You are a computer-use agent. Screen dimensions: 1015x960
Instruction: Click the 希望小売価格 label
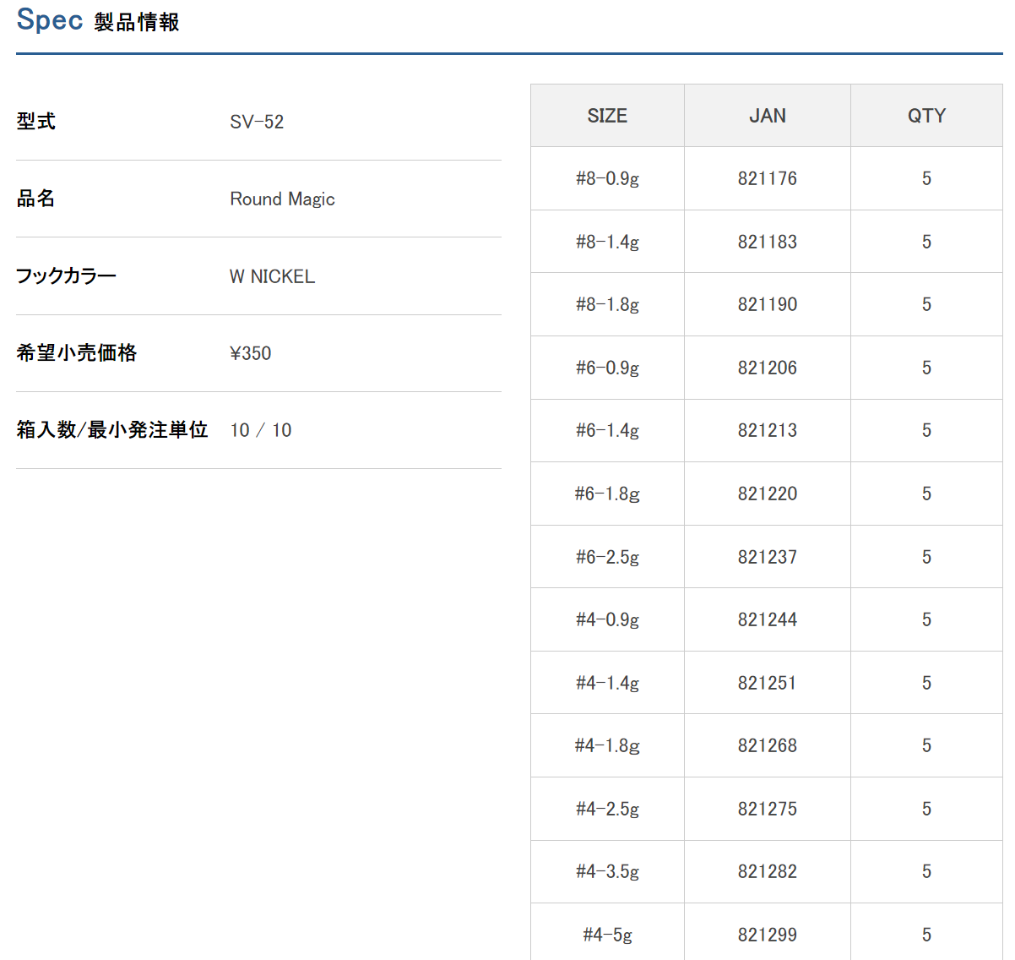pyautogui.click(x=76, y=352)
